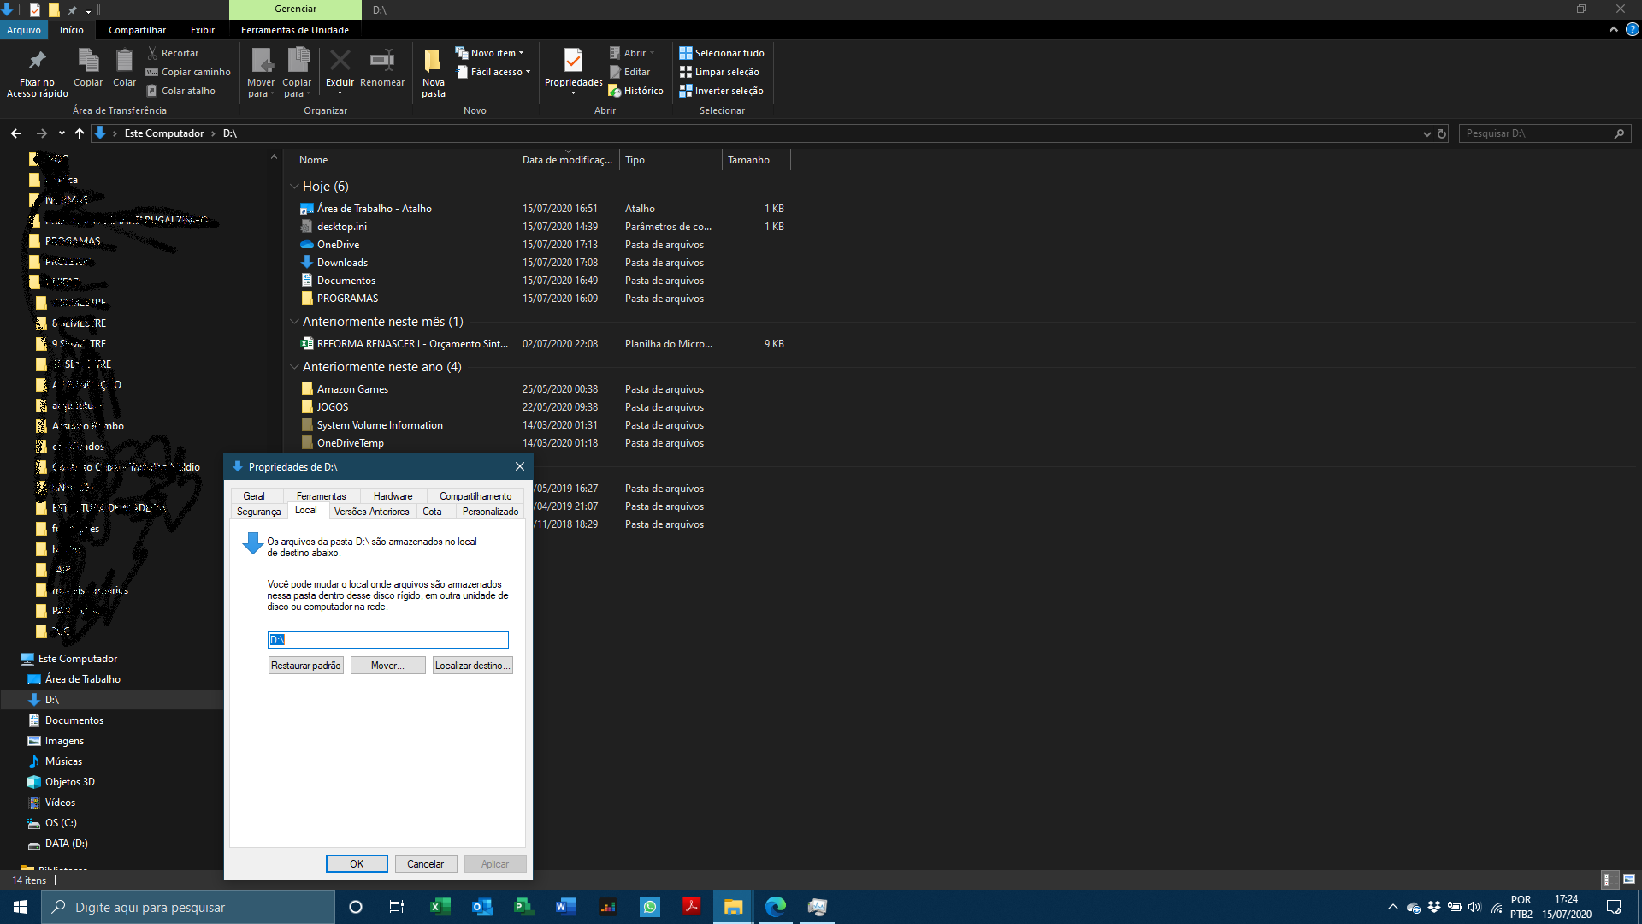Expand the Este Computador tree item
Viewport: 1642px width, 924px height.
coord(9,658)
